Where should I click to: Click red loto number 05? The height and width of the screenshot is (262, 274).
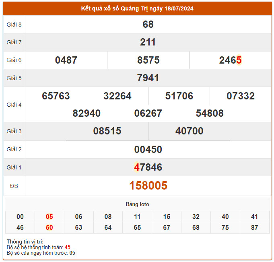click(x=49, y=217)
